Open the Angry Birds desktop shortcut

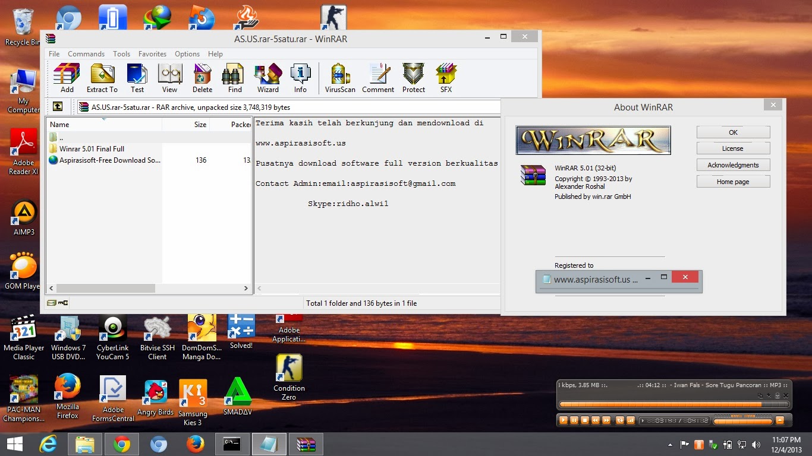(156, 398)
